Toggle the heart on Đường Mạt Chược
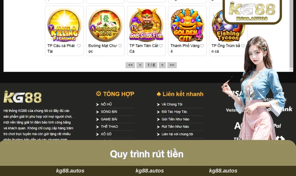Viewport: 296px width, 176px height. tap(120, 46)
